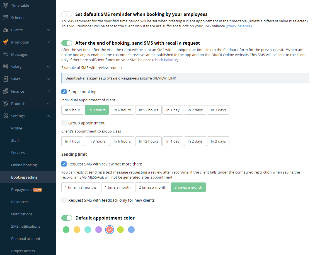Open the Messages chat bubble icon
This screenshot has height=255, width=332.
pos(6,54)
